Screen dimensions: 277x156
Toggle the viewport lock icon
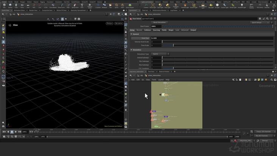(126, 32)
